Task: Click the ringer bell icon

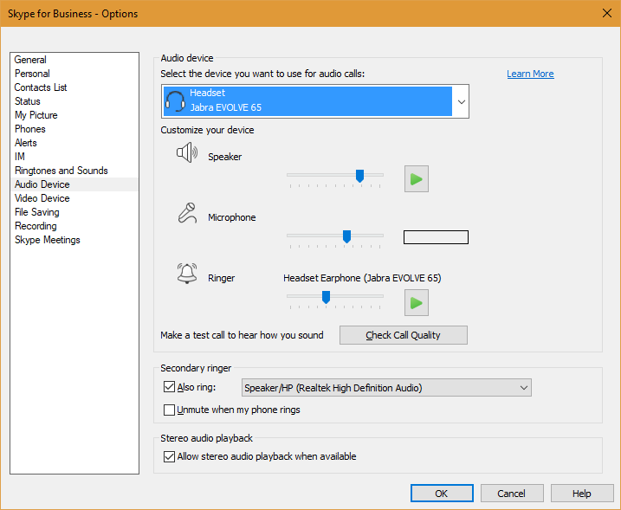Action: 187,274
